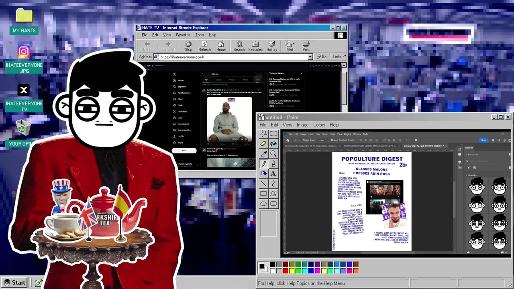Pick the Line tool in Paint
This screenshot has width=514, height=289.
(x=263, y=183)
